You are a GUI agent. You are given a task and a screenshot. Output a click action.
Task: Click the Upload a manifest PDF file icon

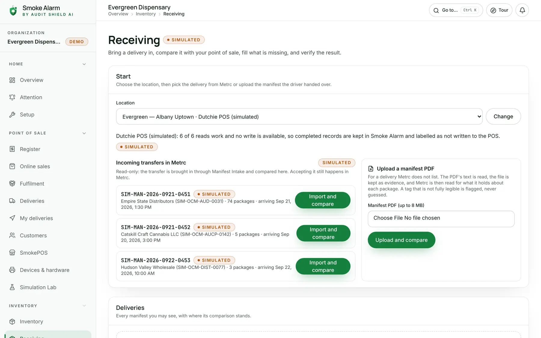[x=371, y=169]
